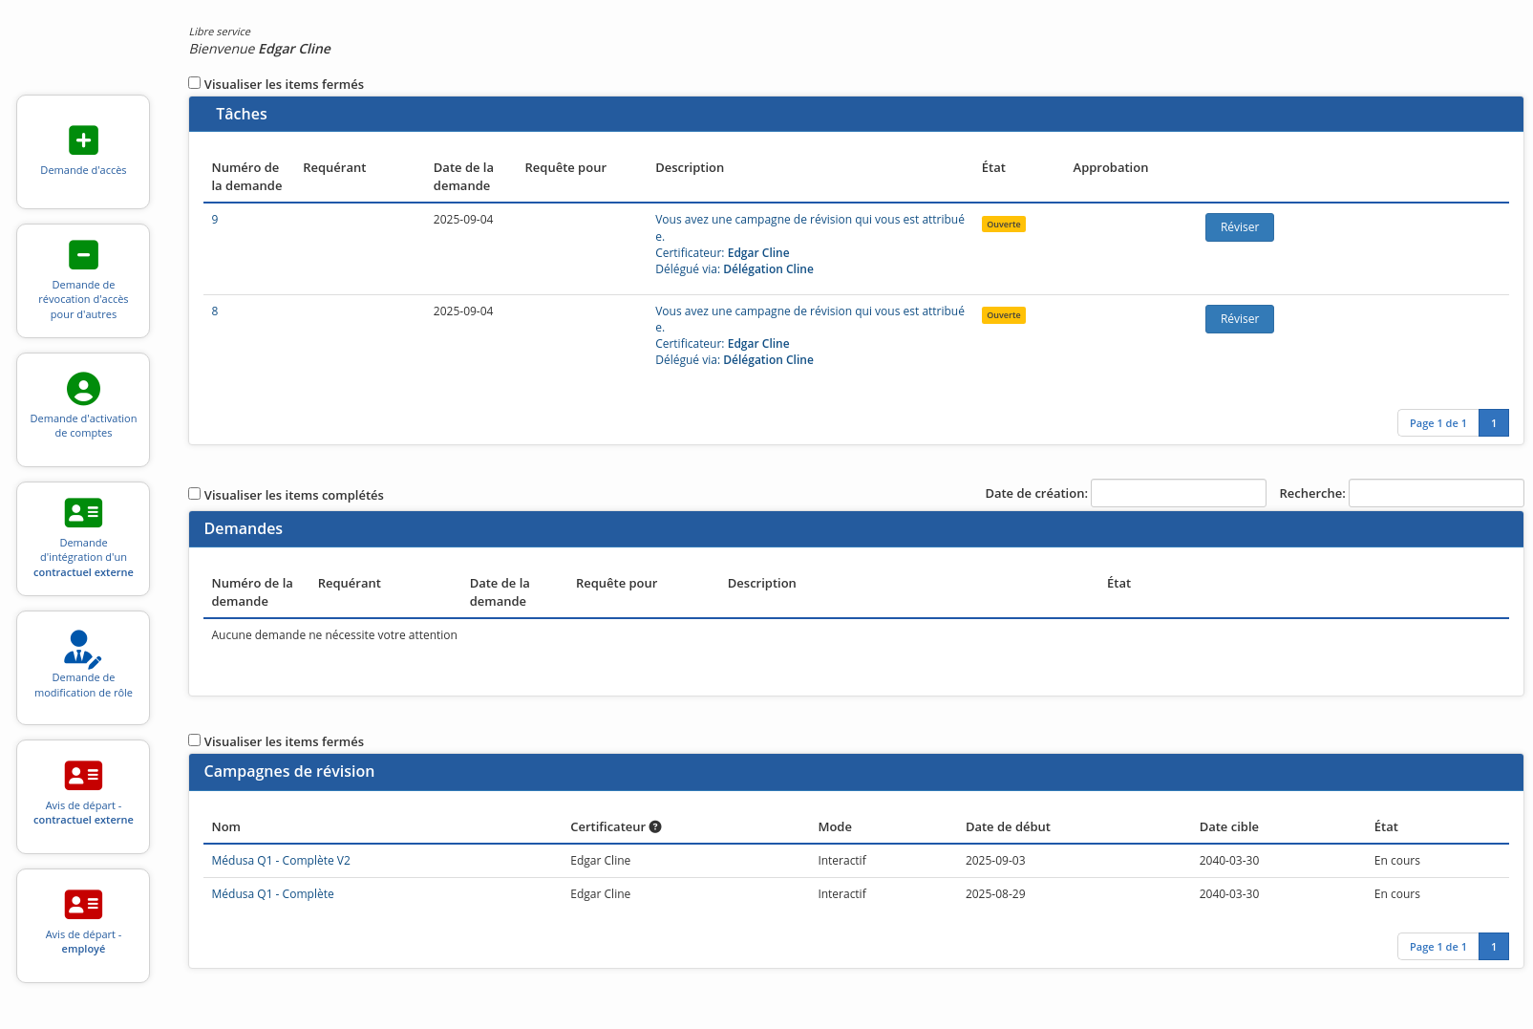The width and height of the screenshot is (1533, 1029).
Task: Open the green minus access revocation icon
Action: pos(83,255)
